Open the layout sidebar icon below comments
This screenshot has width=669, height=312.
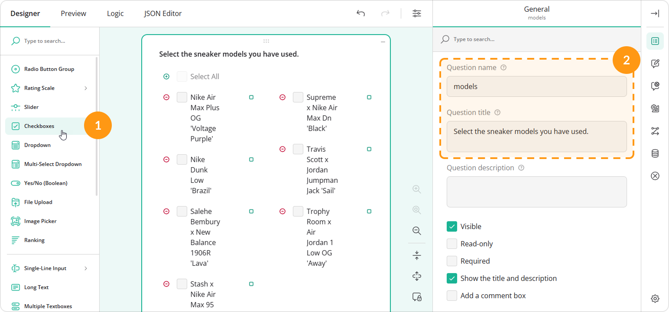(655, 108)
